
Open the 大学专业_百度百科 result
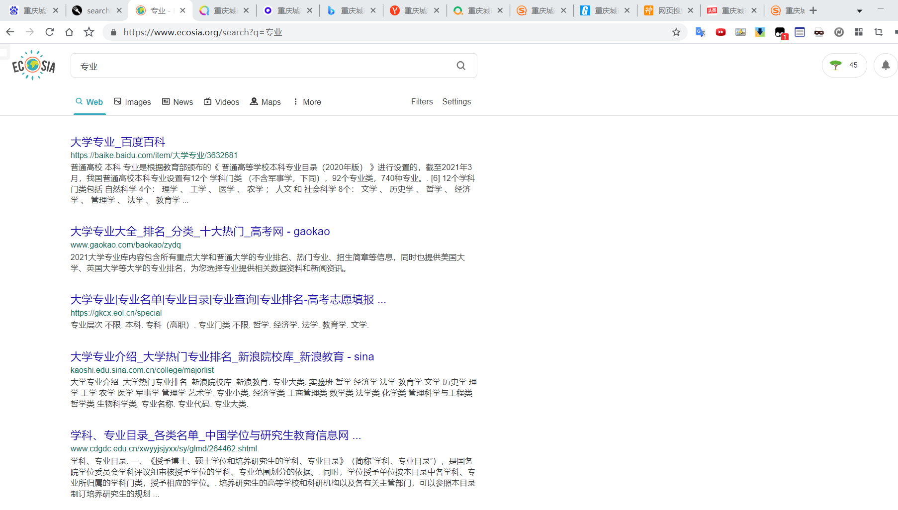coord(118,142)
